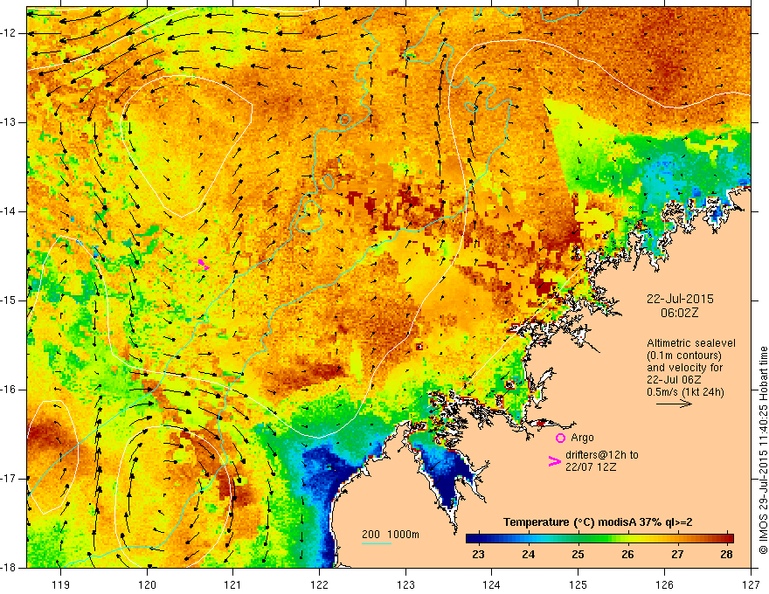Click the longitude axis label 120

(x=147, y=584)
